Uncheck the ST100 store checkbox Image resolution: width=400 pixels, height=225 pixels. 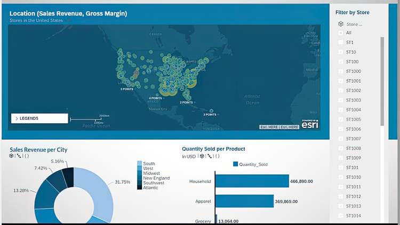341,62
